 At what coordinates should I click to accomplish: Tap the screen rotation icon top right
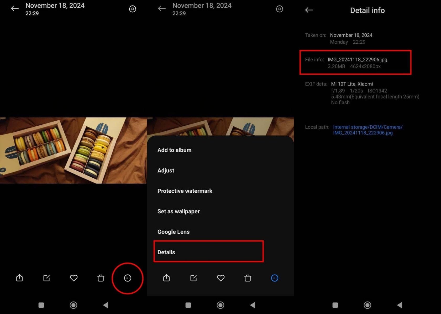pyautogui.click(x=132, y=9)
